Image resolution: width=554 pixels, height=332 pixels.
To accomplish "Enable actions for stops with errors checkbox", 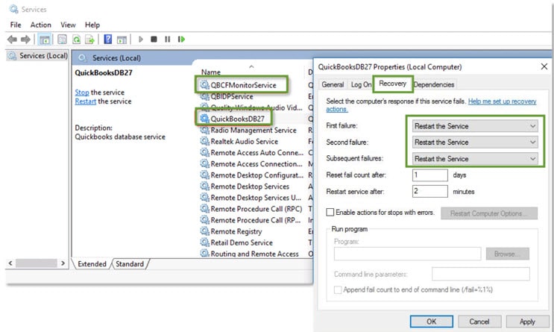I will tap(330, 213).
